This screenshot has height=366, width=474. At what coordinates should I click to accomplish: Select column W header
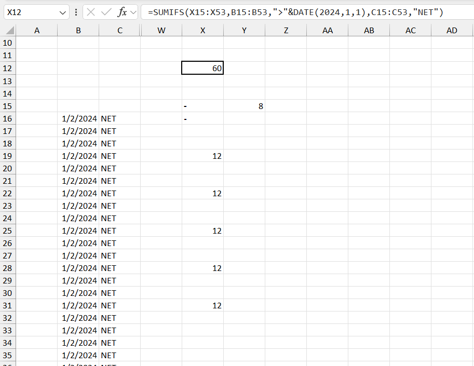(x=161, y=30)
